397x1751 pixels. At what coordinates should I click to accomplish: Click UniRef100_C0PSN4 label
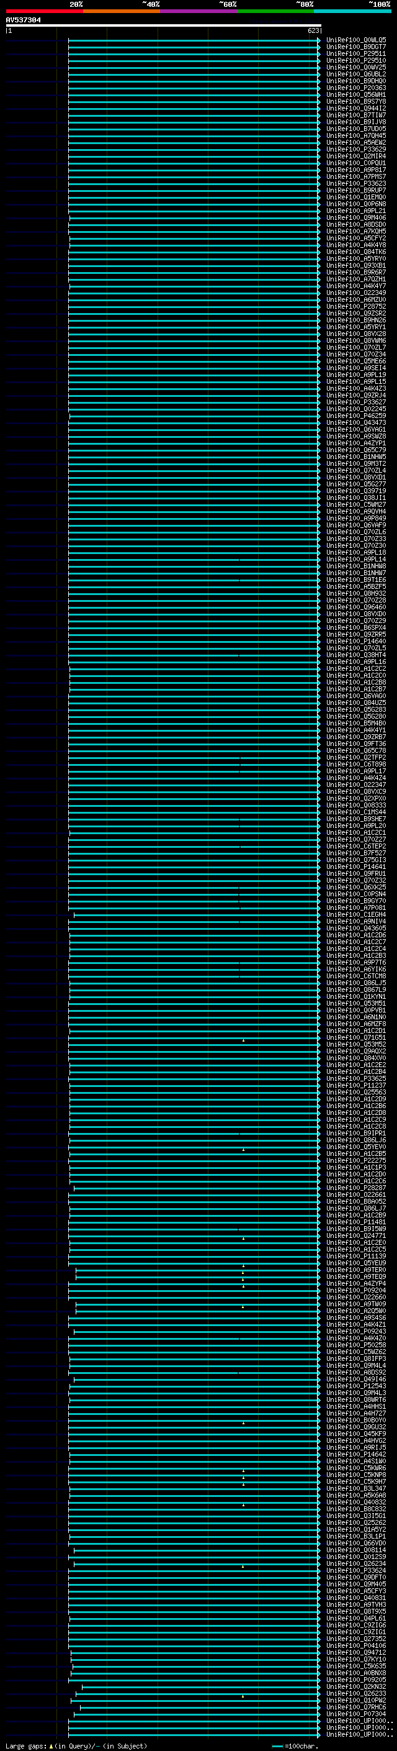coord(356,894)
